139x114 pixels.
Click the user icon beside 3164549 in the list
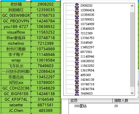pyautogui.click(x=77, y=43)
